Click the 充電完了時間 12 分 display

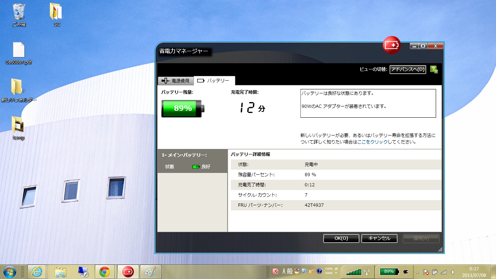pyautogui.click(x=252, y=108)
